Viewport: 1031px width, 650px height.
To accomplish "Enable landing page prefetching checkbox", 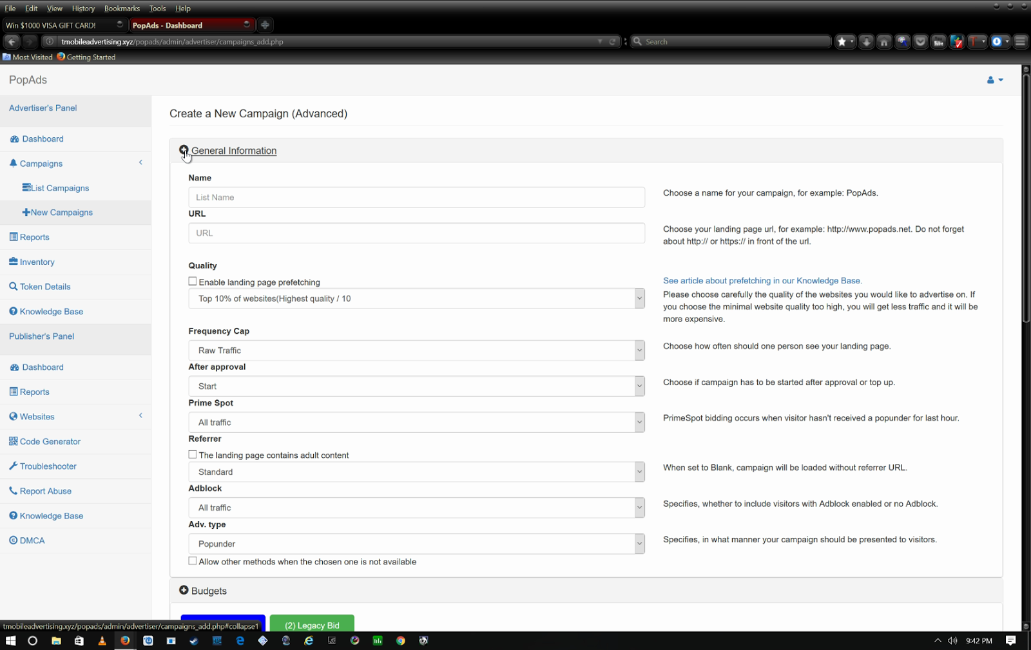I will click(193, 282).
